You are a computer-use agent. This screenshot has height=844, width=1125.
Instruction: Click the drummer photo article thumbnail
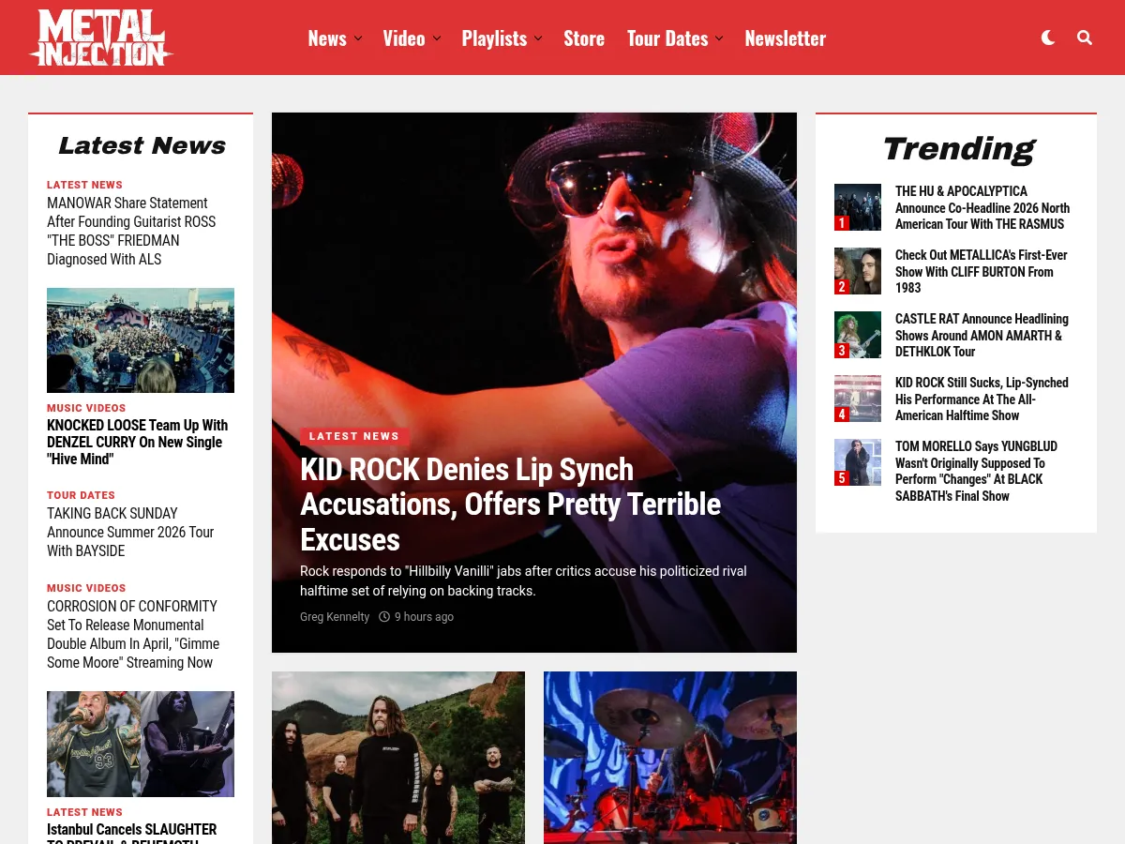(x=670, y=757)
